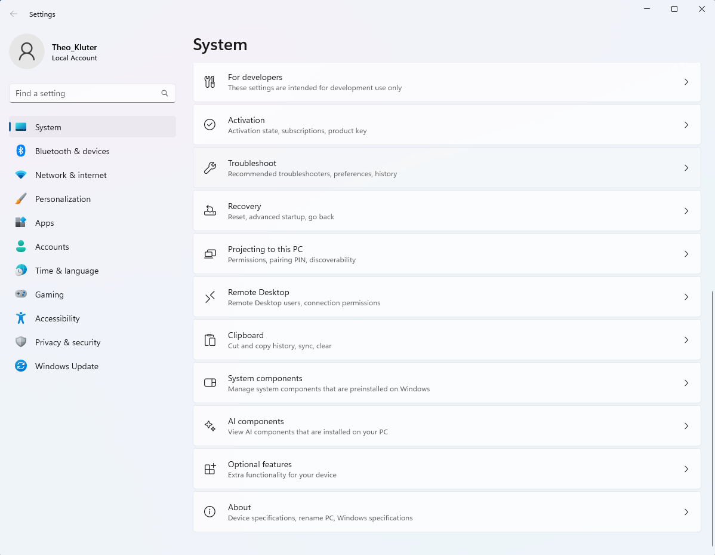
Task: Open the Recovery title text
Action: pyautogui.click(x=245, y=206)
